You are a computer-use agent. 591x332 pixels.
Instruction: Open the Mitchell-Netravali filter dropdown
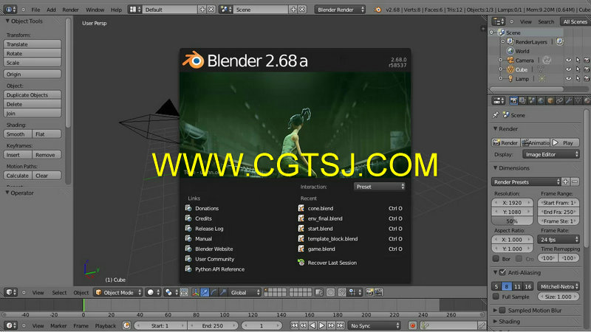point(558,286)
